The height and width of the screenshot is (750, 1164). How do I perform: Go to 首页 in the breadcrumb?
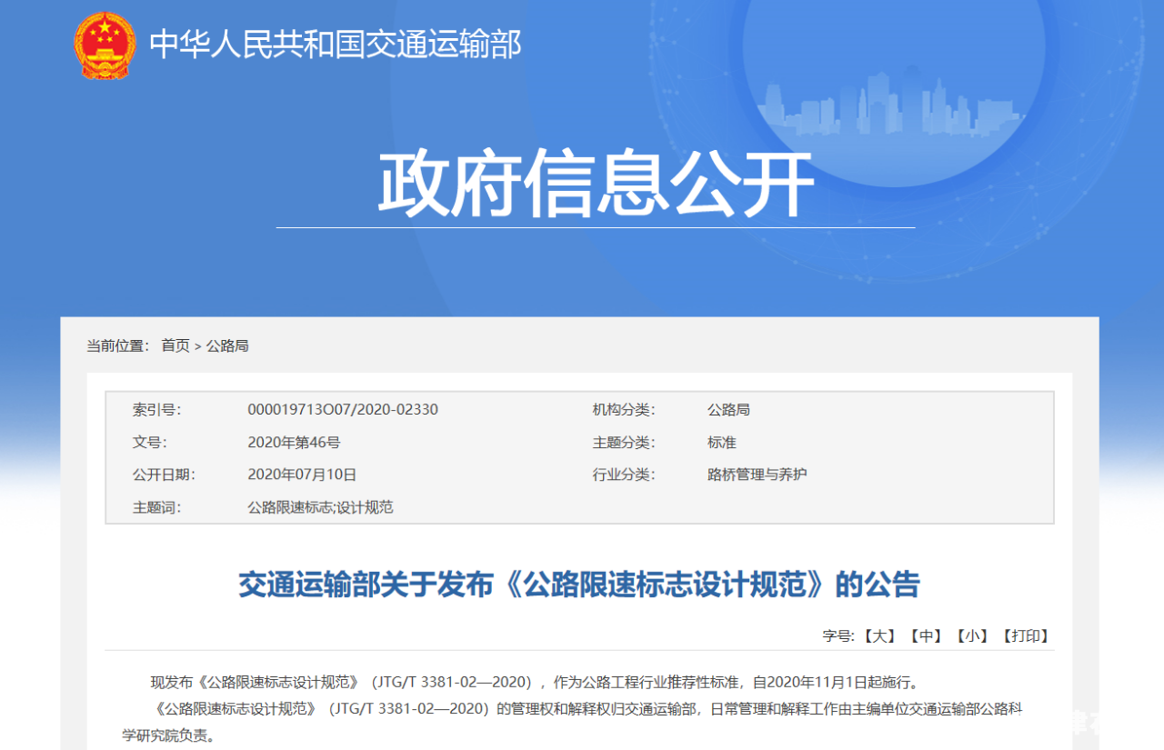tap(176, 345)
